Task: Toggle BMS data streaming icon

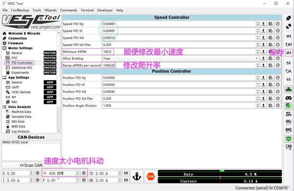Action: [288, 130]
